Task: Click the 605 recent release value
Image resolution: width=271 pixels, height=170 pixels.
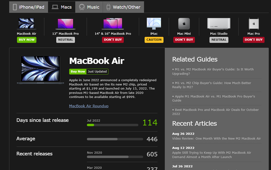Action: (x=152, y=154)
